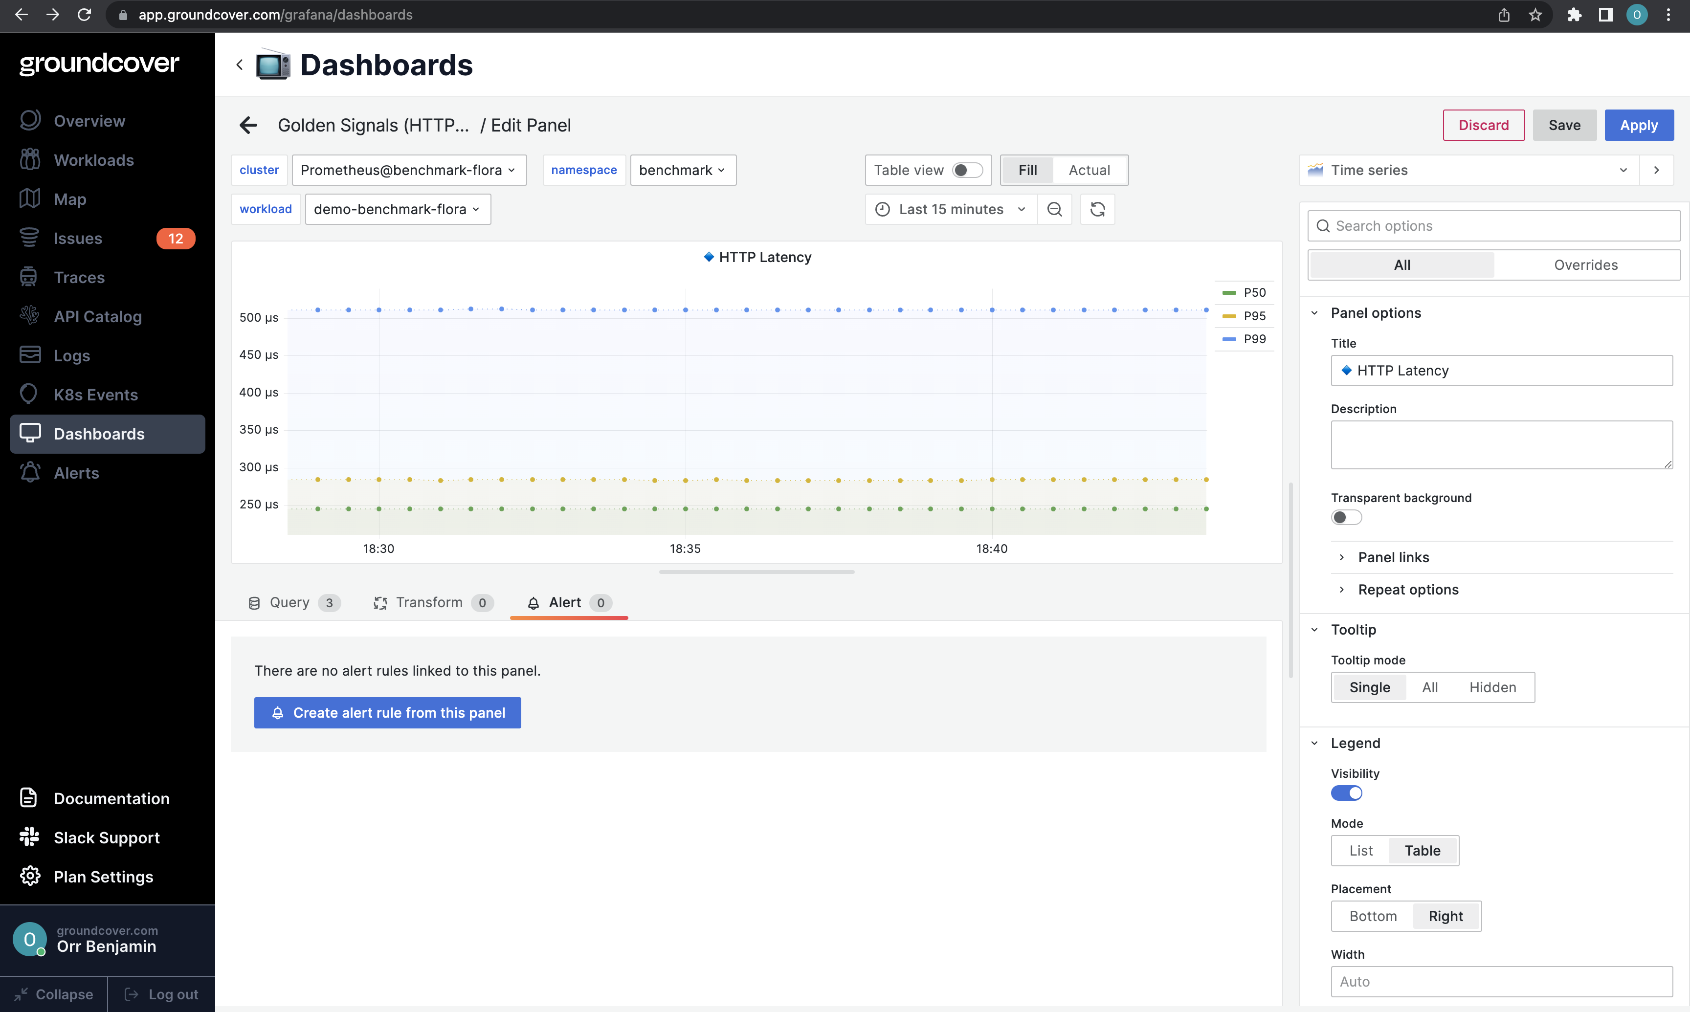Screen dimensions: 1690x1012
Task: Click Create alert rule from this panel
Action: pyautogui.click(x=387, y=713)
